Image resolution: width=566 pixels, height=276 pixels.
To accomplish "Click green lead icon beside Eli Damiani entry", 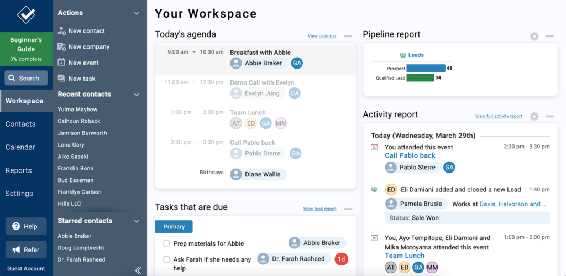I will 374,189.
